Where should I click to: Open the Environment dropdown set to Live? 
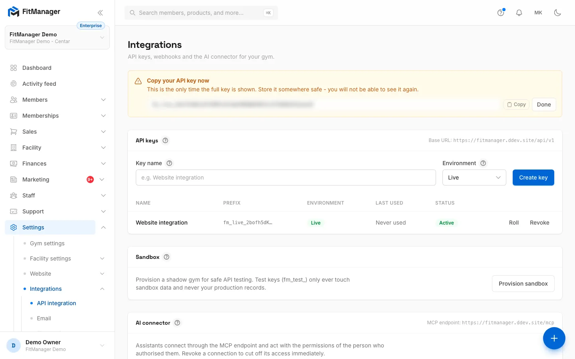point(474,178)
